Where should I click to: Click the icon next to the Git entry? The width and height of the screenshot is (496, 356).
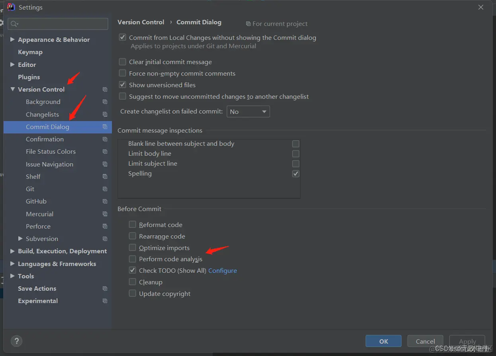(104, 189)
